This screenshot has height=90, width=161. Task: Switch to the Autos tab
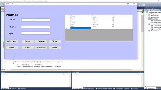click(x=5, y=88)
